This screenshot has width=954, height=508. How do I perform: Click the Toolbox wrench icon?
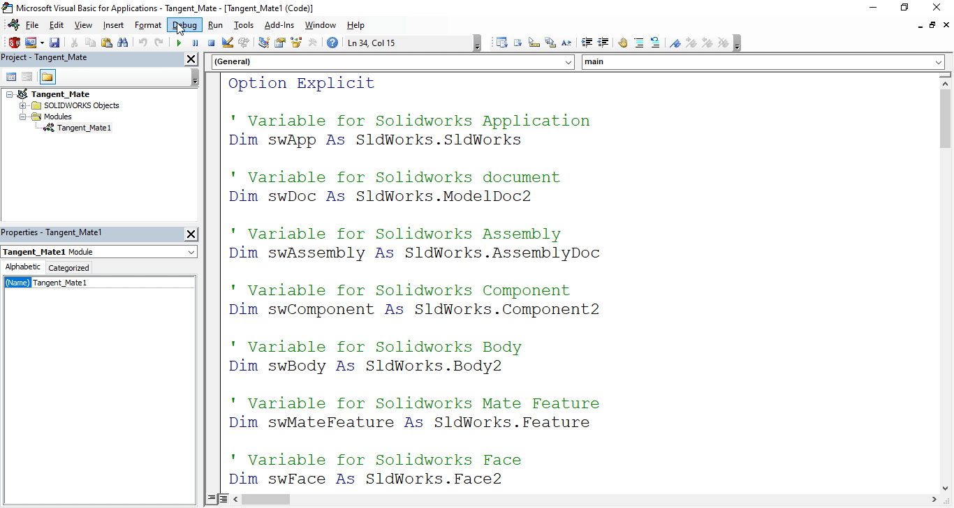tap(312, 43)
